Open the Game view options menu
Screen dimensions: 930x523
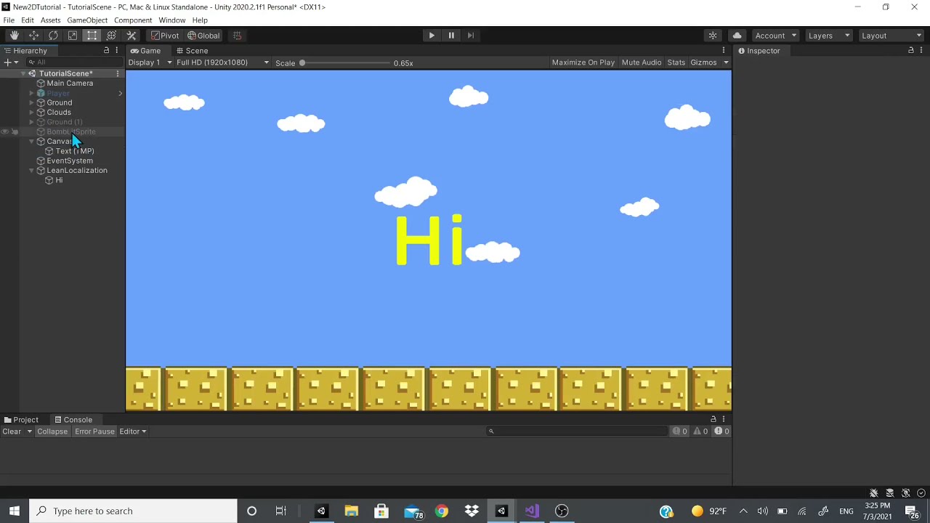click(x=724, y=50)
